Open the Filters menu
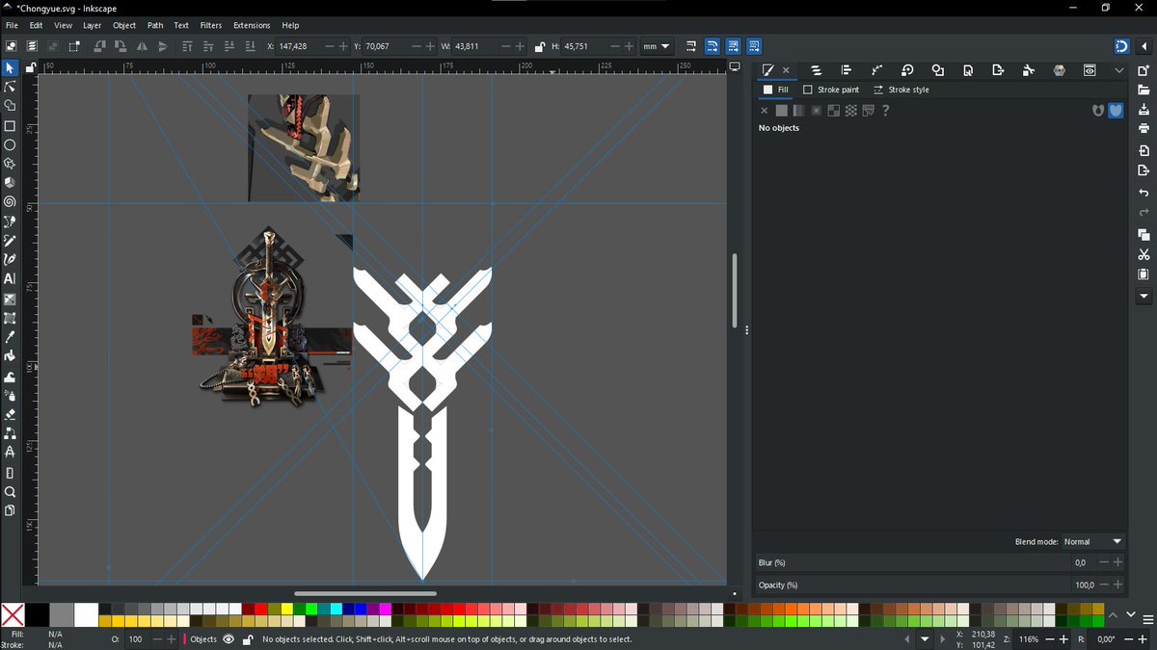 pyautogui.click(x=211, y=25)
